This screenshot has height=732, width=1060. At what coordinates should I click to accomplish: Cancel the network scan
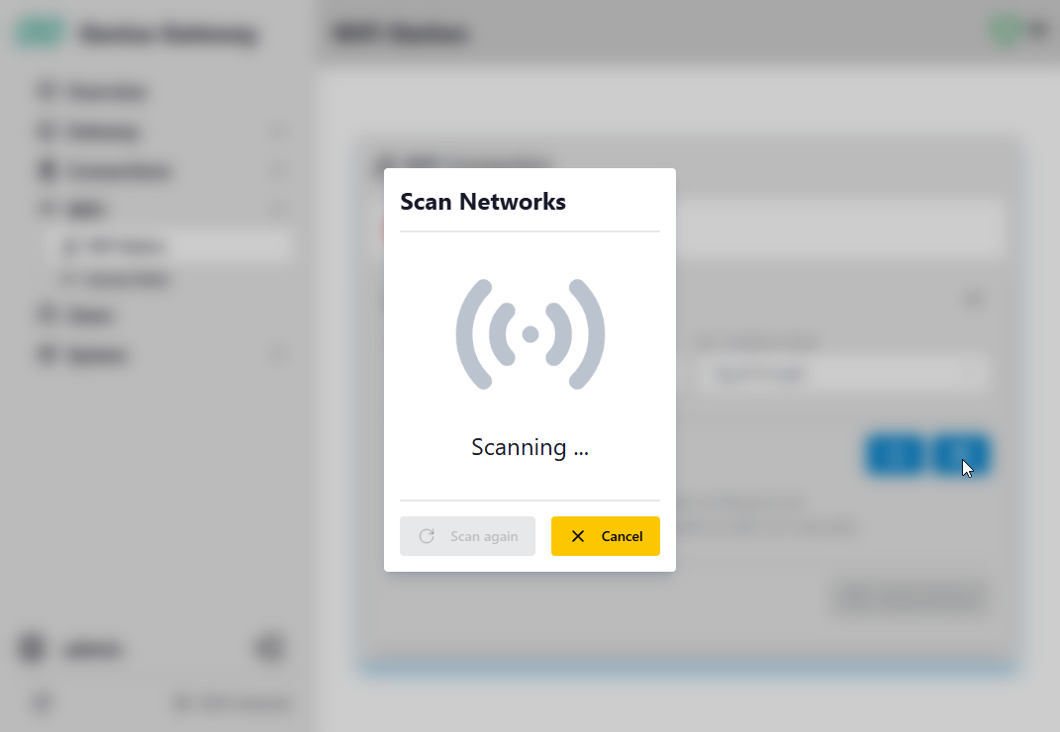click(605, 536)
